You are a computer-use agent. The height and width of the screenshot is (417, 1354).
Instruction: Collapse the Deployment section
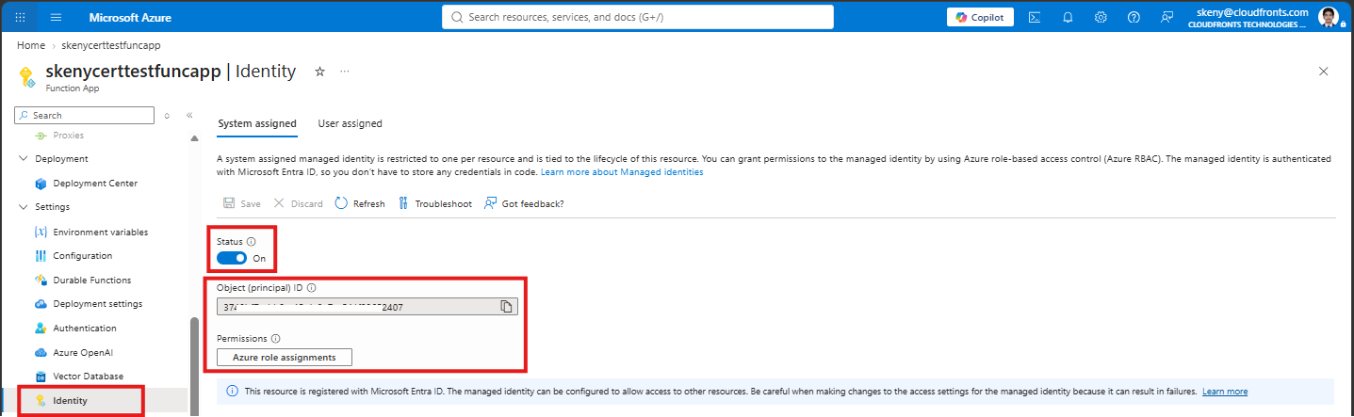click(x=24, y=159)
